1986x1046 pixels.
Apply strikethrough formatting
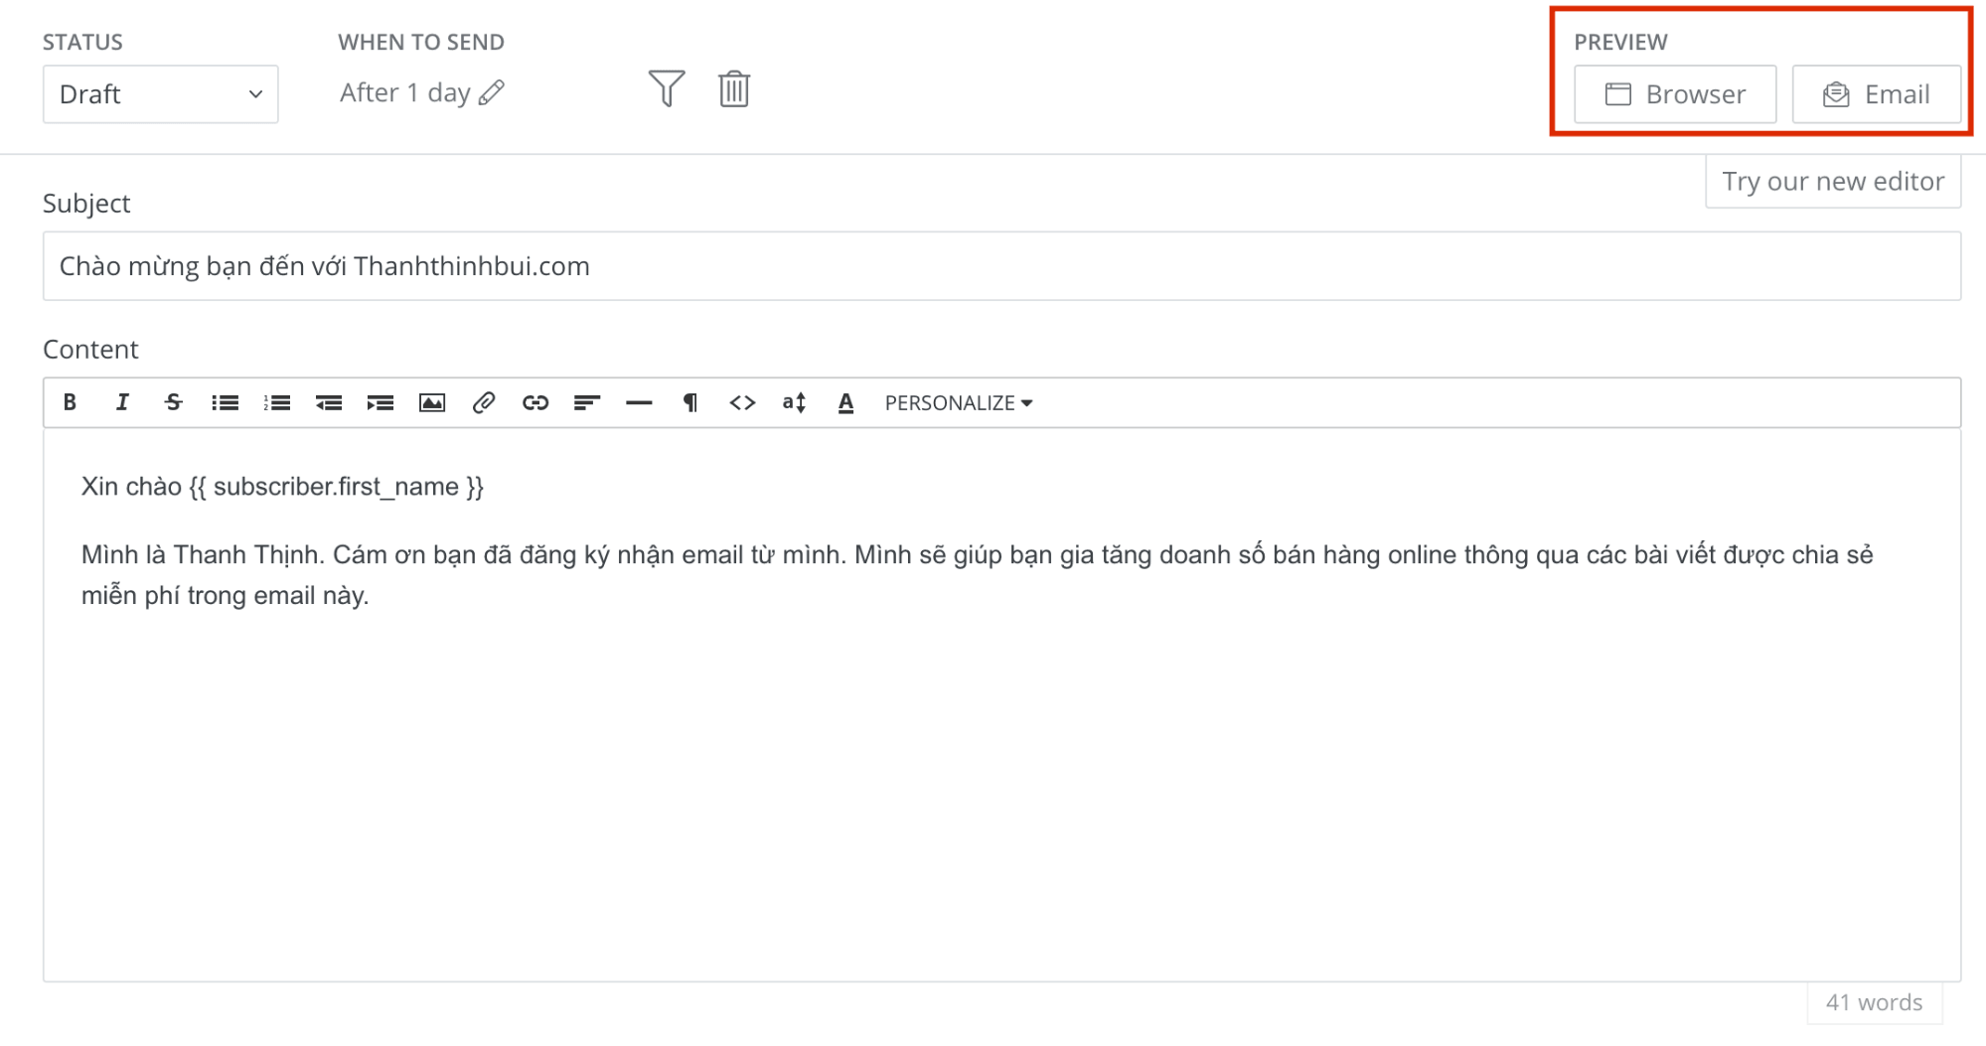click(x=173, y=402)
